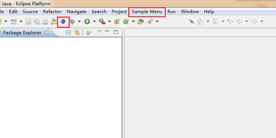Open the Search menu
The height and width of the screenshot is (138, 276).
click(x=99, y=12)
